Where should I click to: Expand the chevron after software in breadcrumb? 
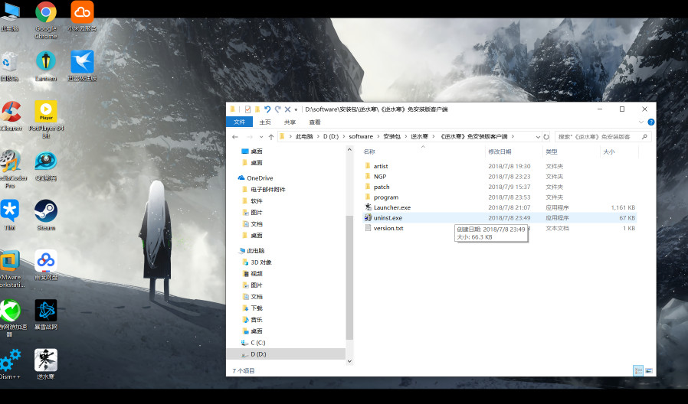tap(378, 137)
